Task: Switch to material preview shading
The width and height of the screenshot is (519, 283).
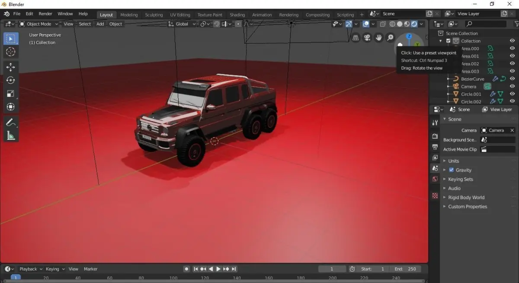Action: (x=407, y=24)
